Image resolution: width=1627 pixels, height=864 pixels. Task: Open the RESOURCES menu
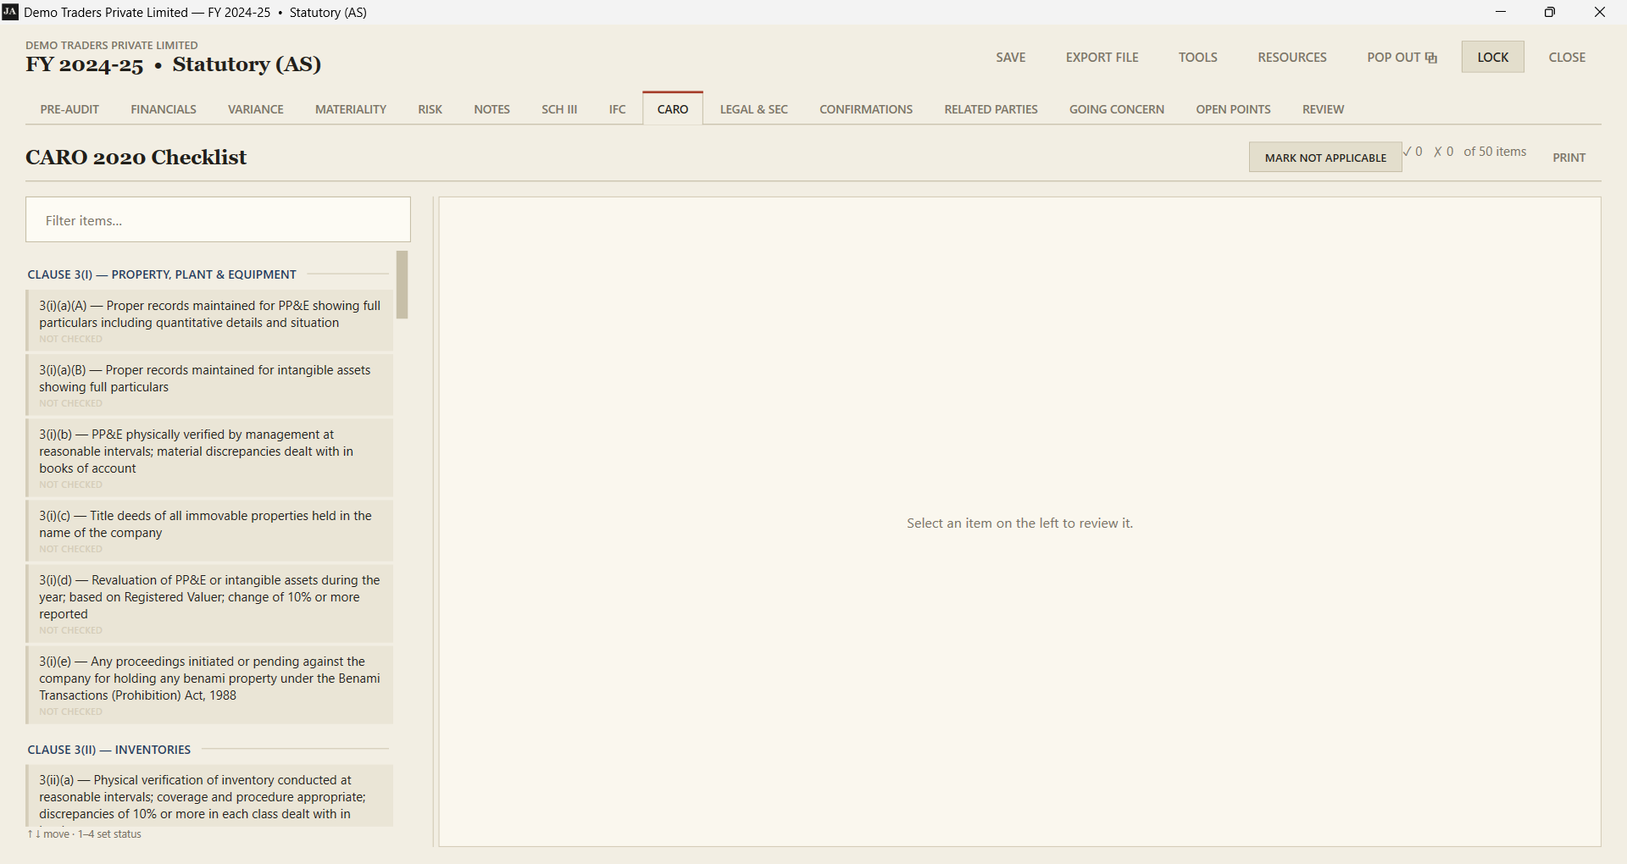[x=1292, y=57]
